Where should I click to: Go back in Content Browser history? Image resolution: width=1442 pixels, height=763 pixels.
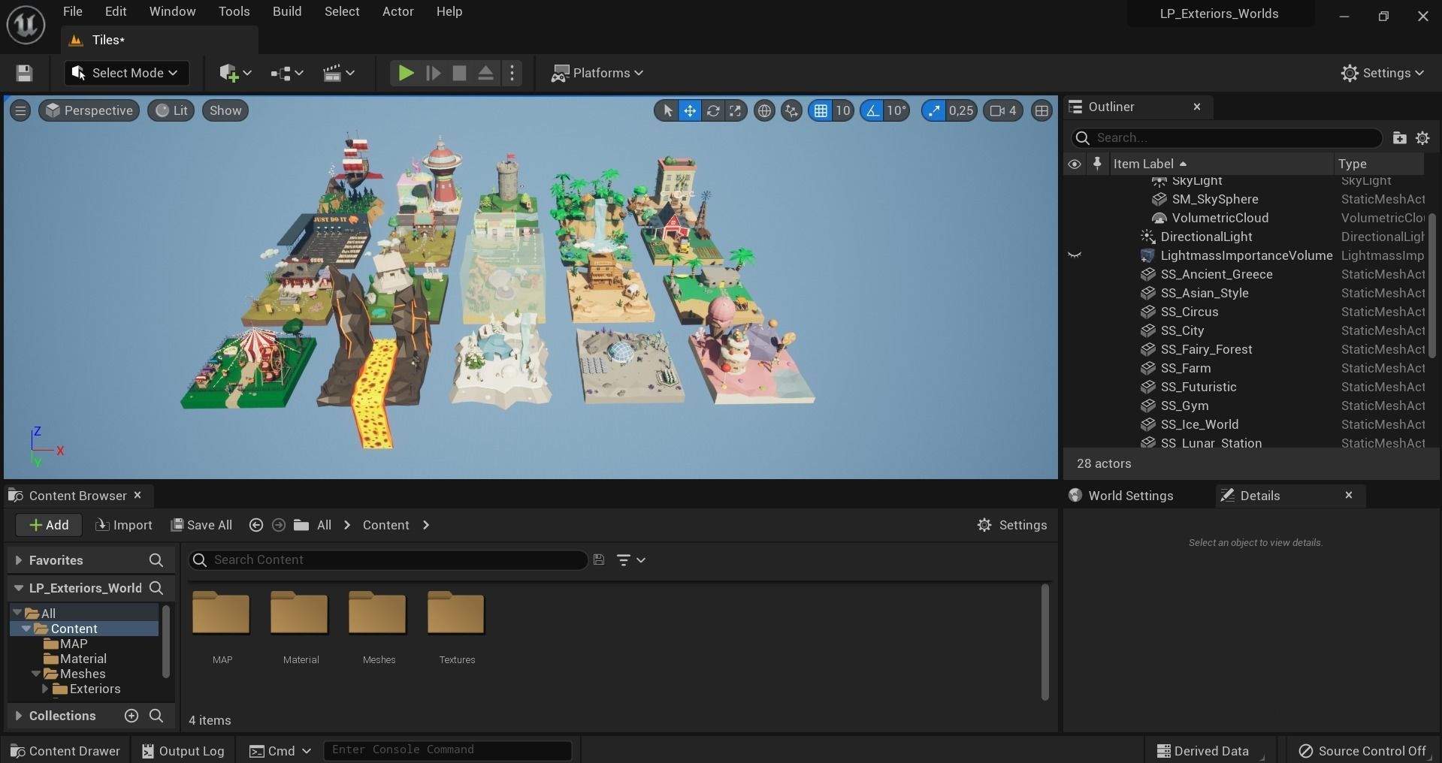coord(255,525)
